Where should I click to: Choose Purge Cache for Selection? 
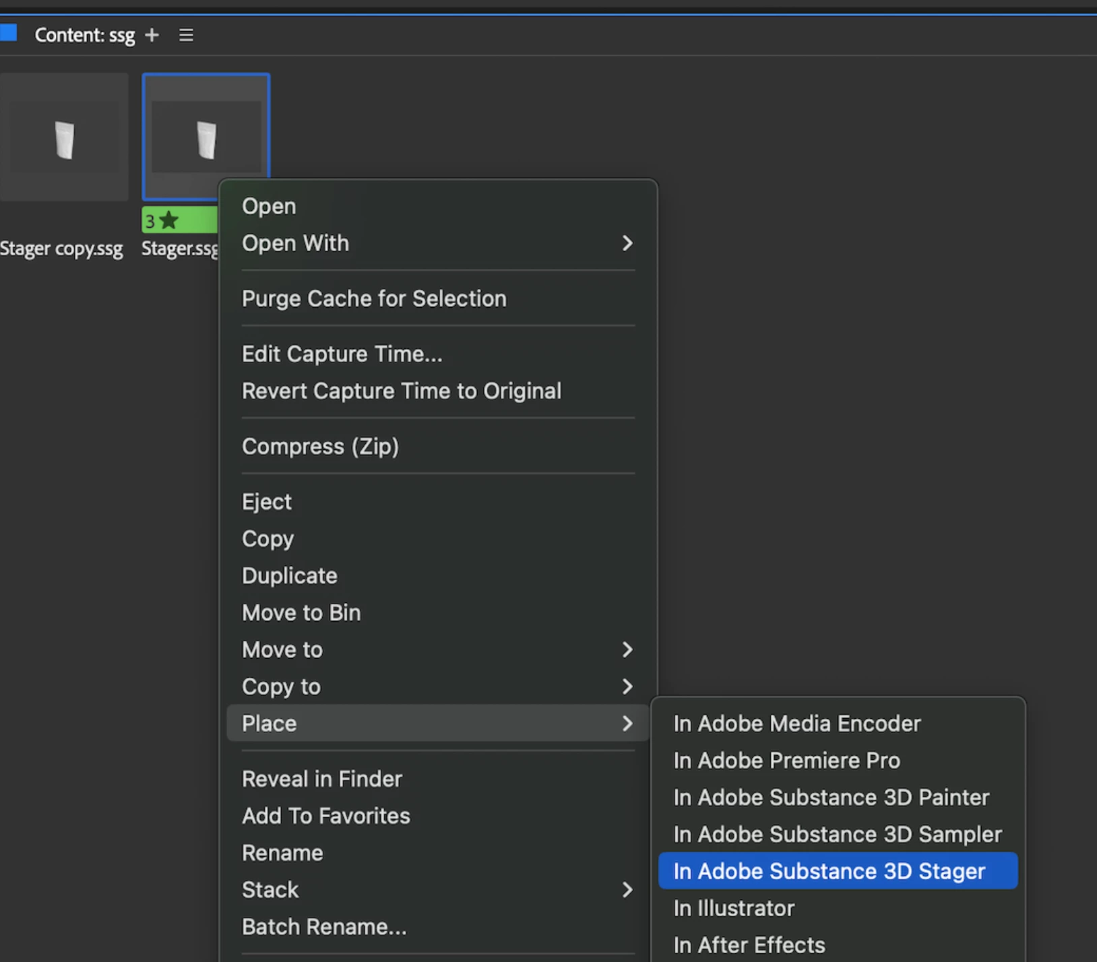438,298
